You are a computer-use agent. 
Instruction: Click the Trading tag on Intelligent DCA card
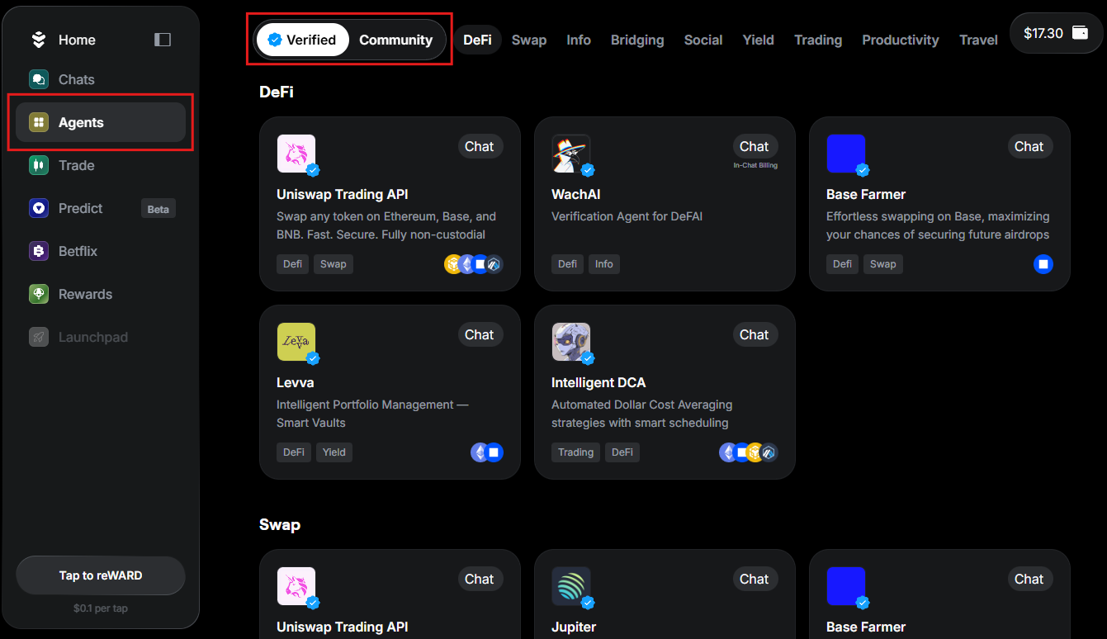(575, 452)
